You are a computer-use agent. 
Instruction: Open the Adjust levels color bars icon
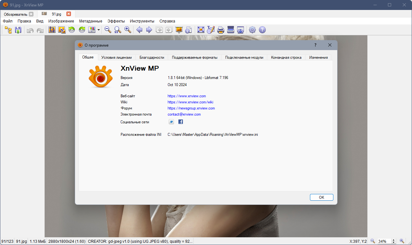coord(92,30)
